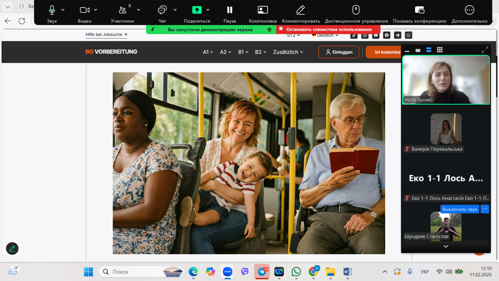The height and width of the screenshot is (281, 499).
Task: Click the Einloggen login button
Action: (338, 52)
